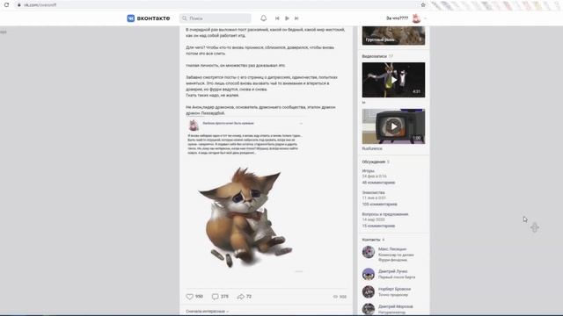The width and height of the screenshot is (563, 316).
Task: Open 'Вопросы и предложения' discussion topic
Action: (x=385, y=214)
